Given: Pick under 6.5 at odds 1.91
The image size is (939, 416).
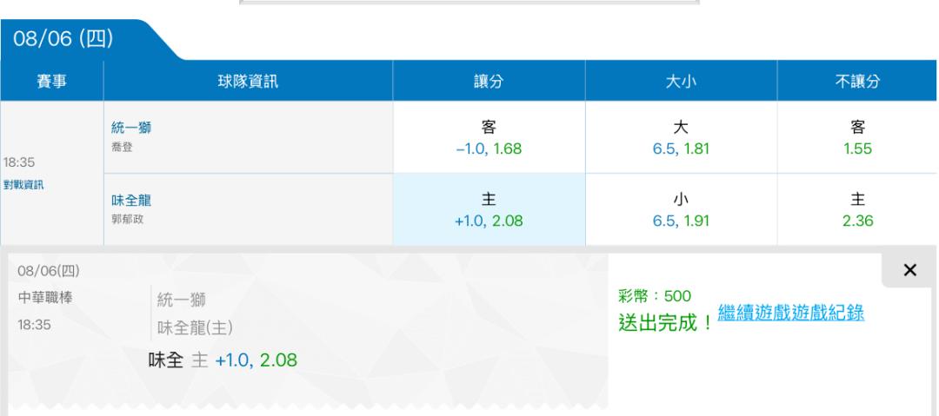Looking at the screenshot, I should pos(681,209).
